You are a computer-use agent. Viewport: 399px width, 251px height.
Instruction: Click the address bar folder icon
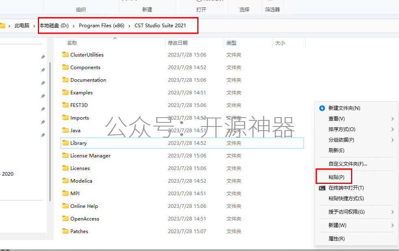click(x=2, y=26)
